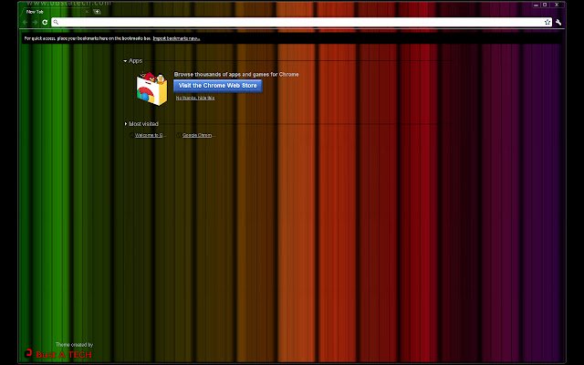Minimize the browser window
The height and width of the screenshot is (365, 584).
[x=536, y=5]
